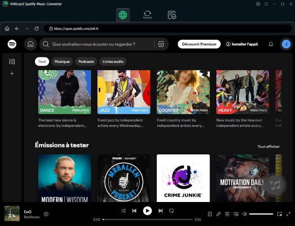The image size is (295, 226).
Task: Enter full screen mode
Action: [x=289, y=214]
